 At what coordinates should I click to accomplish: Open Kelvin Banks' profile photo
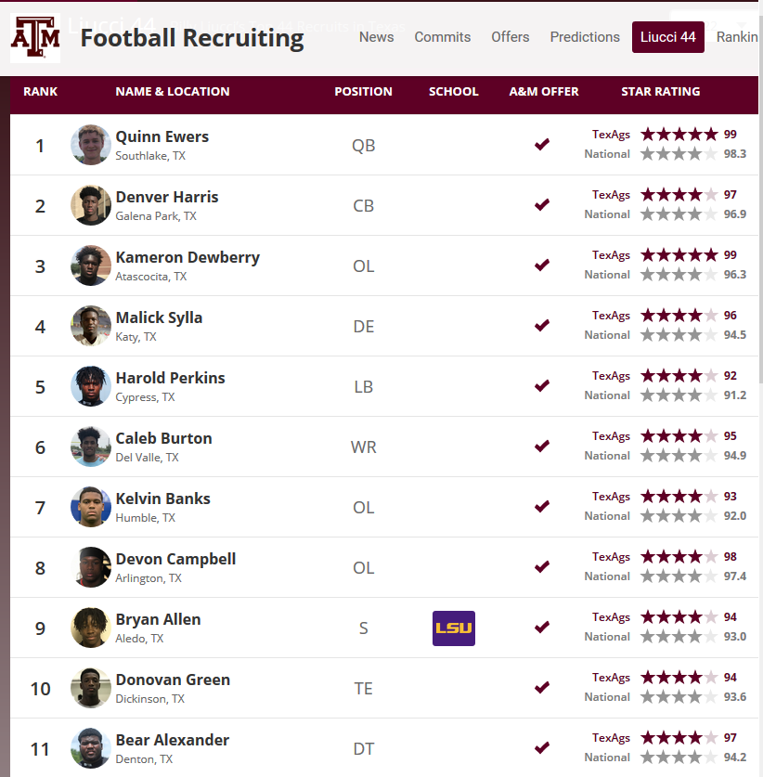click(91, 507)
